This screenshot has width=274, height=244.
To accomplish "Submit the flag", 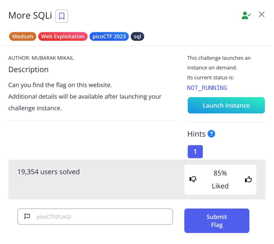I will pyautogui.click(x=216, y=221).
